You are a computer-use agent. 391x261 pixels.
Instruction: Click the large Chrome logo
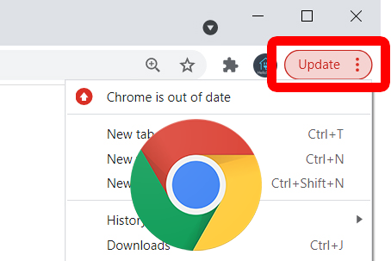coord(196,184)
